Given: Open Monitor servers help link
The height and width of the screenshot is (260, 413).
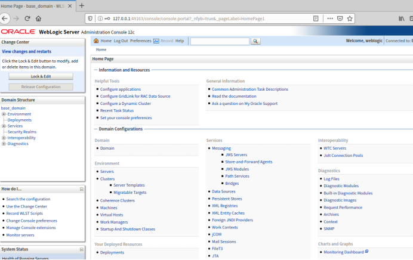Looking at the screenshot, I should coord(20,235).
